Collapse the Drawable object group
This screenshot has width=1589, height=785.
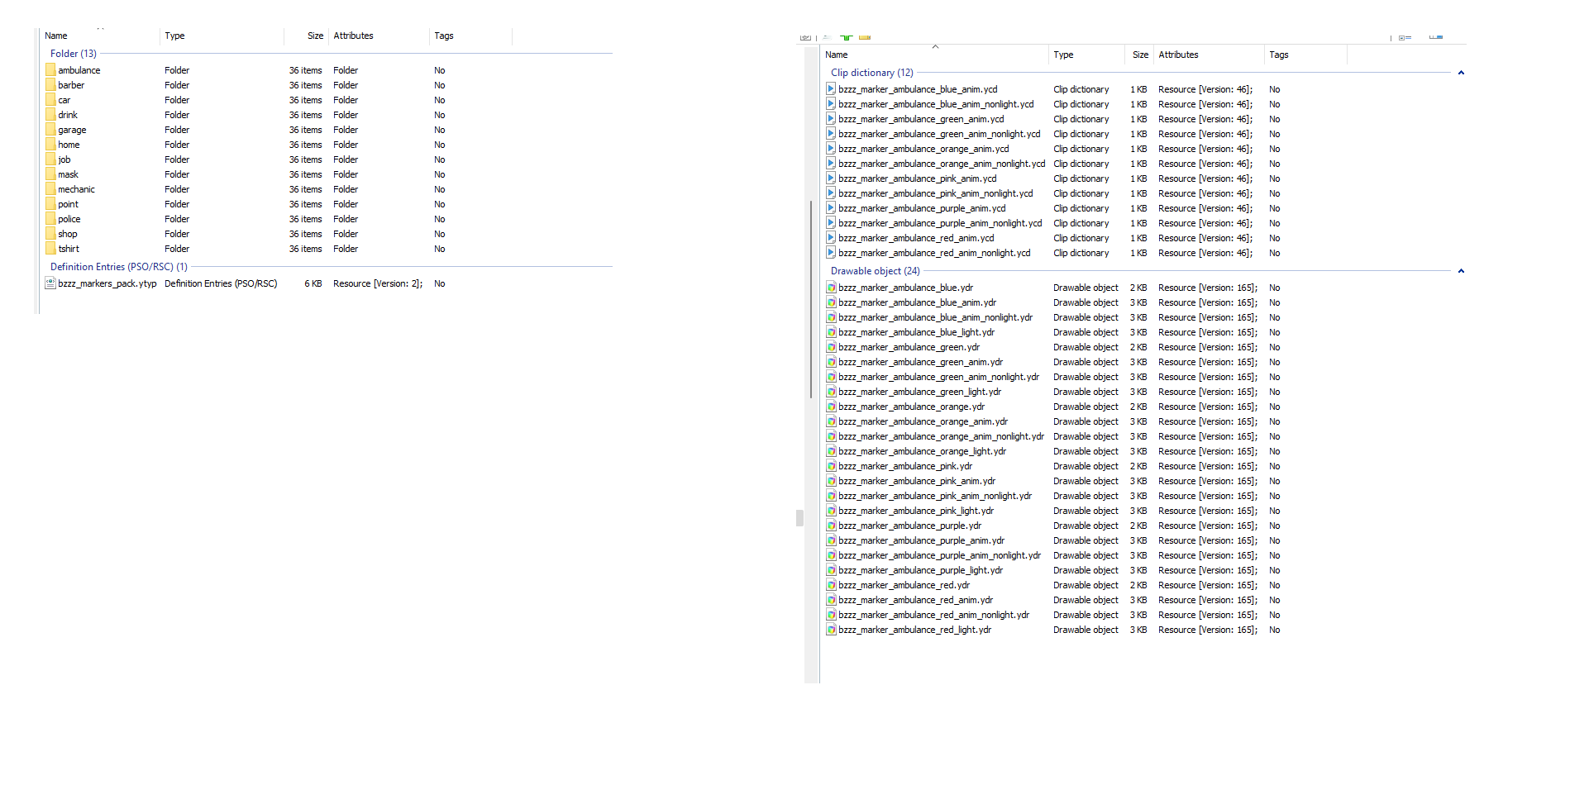click(x=1461, y=271)
